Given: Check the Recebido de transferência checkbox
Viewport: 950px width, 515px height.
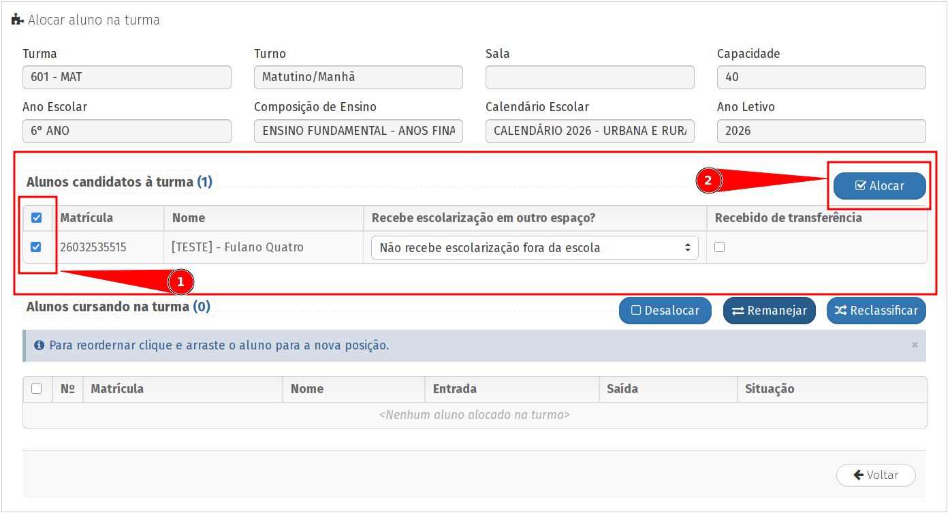Looking at the screenshot, I should coord(719,247).
